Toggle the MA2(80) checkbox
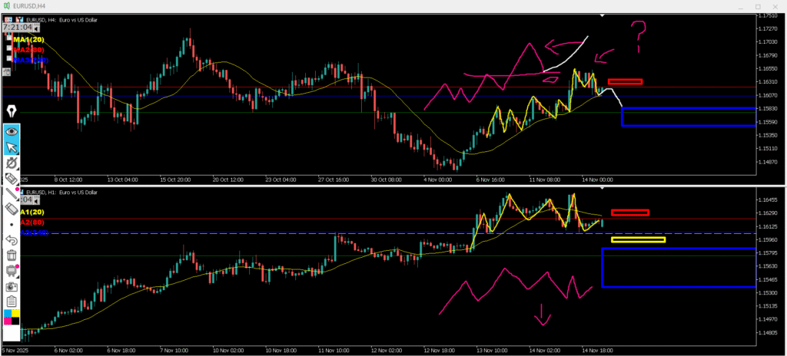 9,48
